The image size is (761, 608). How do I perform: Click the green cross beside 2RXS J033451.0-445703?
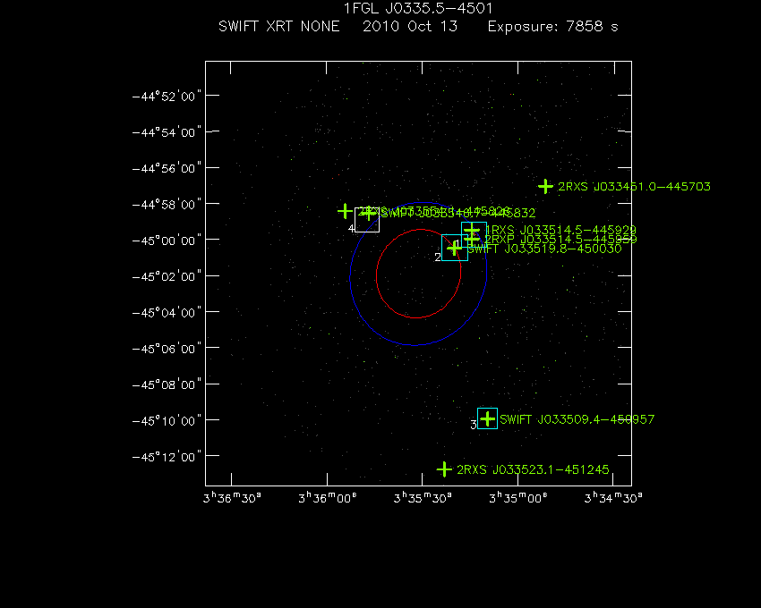(545, 186)
